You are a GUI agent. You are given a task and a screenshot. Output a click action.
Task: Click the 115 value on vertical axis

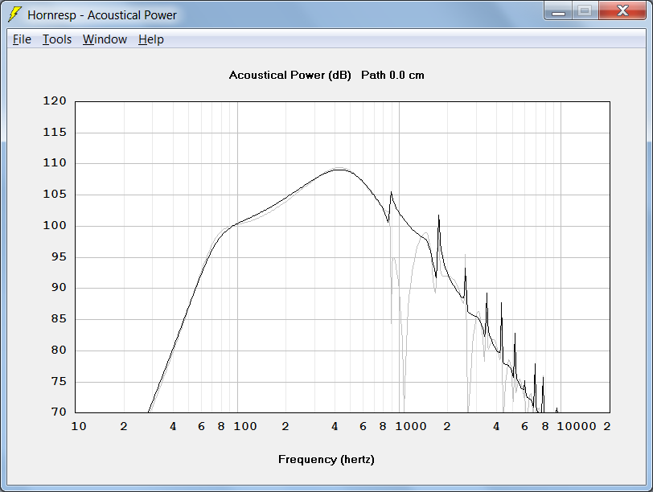pyautogui.click(x=55, y=133)
